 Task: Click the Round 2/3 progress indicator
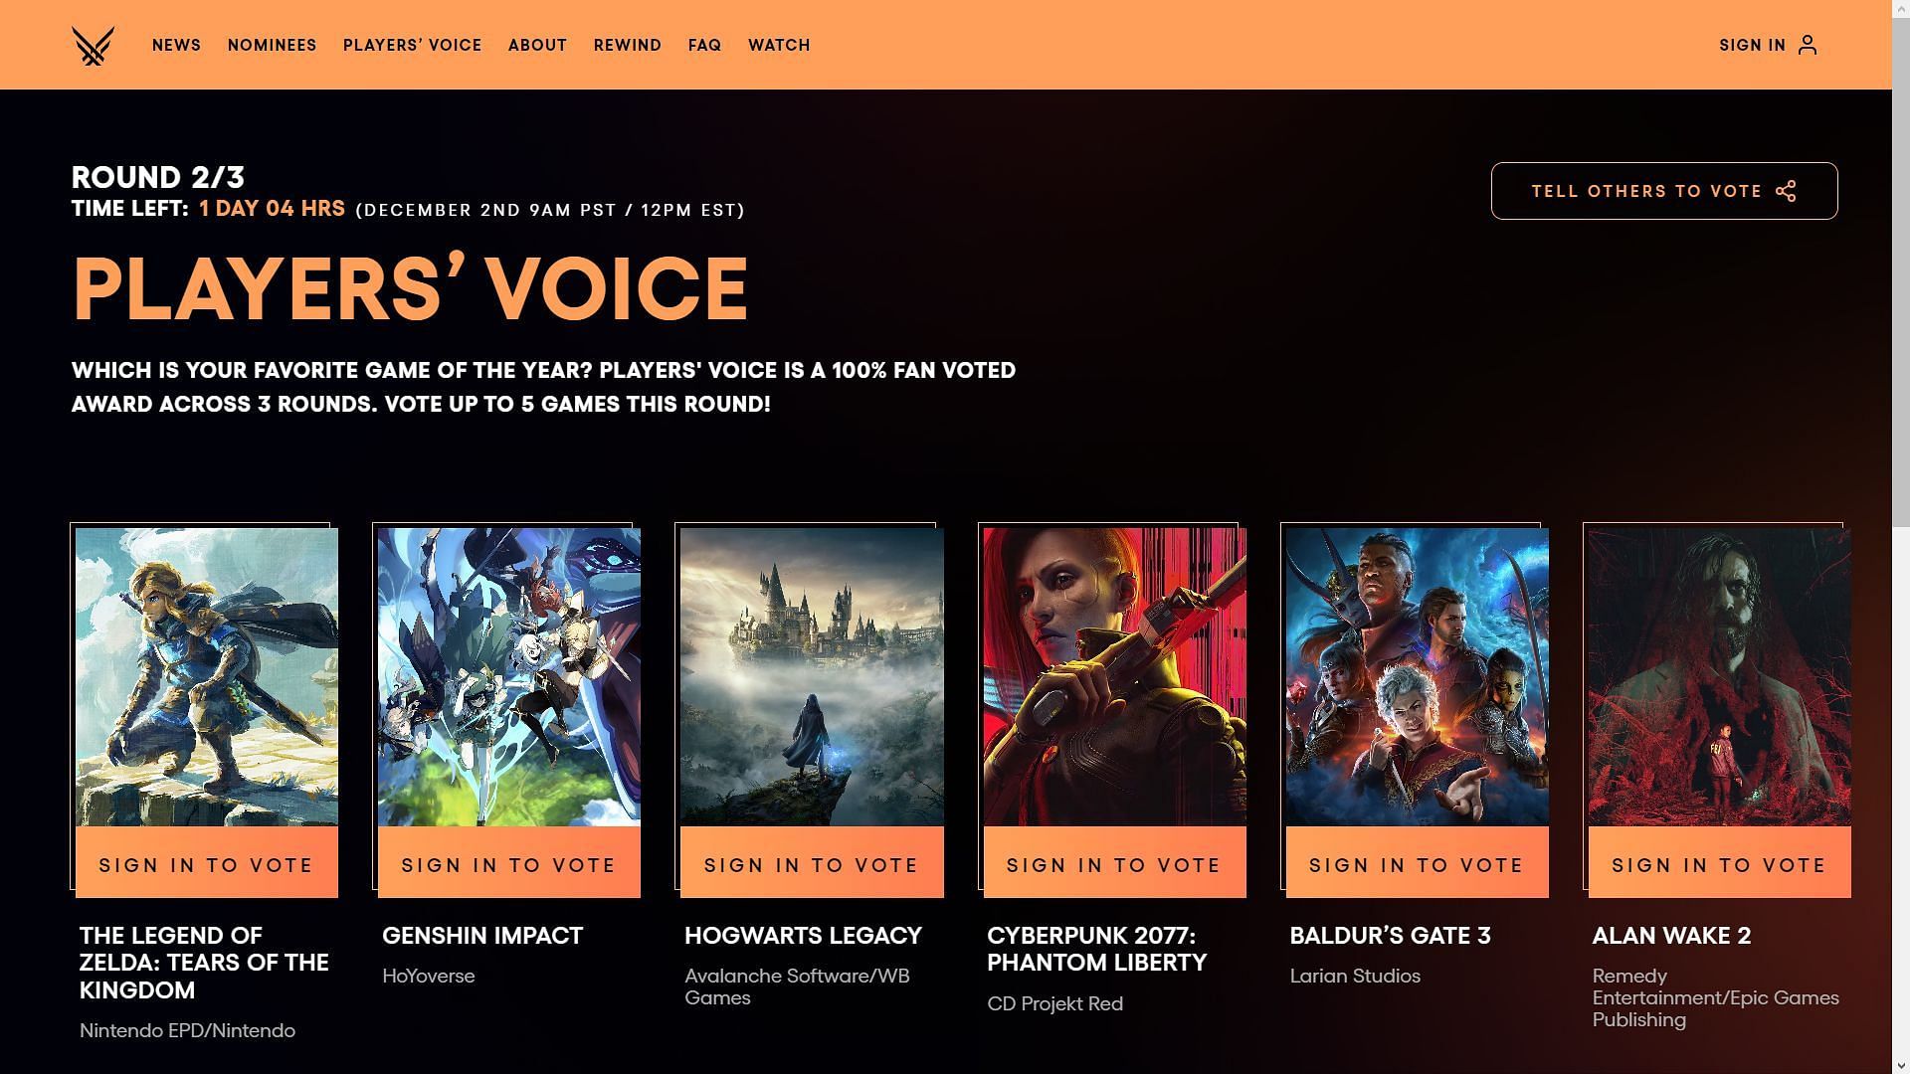coord(157,176)
